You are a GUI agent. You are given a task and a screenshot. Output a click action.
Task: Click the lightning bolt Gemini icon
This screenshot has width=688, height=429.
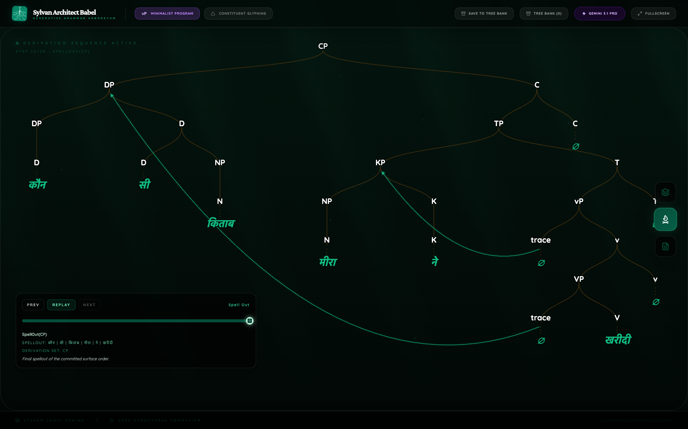coord(584,14)
